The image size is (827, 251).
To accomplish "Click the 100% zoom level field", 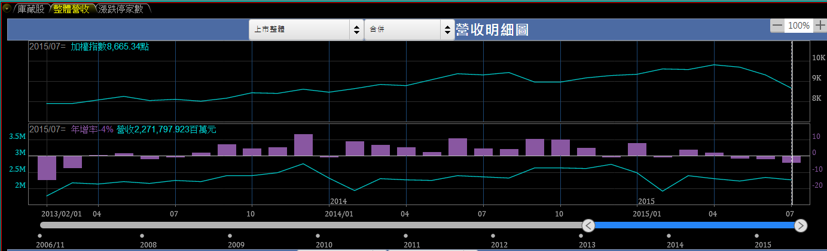I will coord(798,26).
